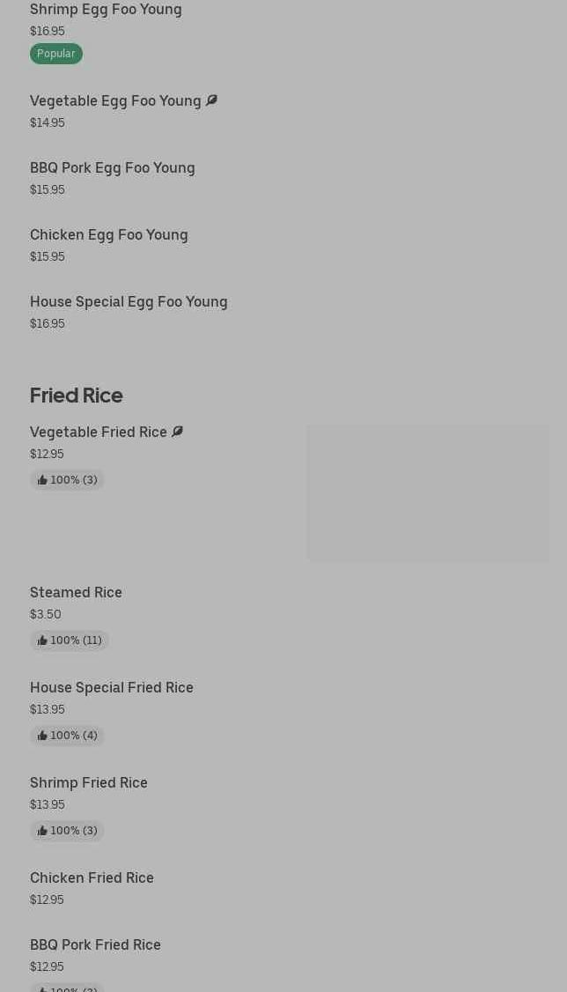Click the thumbs-up icon under Steamed Rice
The image size is (567, 992).
pos(42,640)
